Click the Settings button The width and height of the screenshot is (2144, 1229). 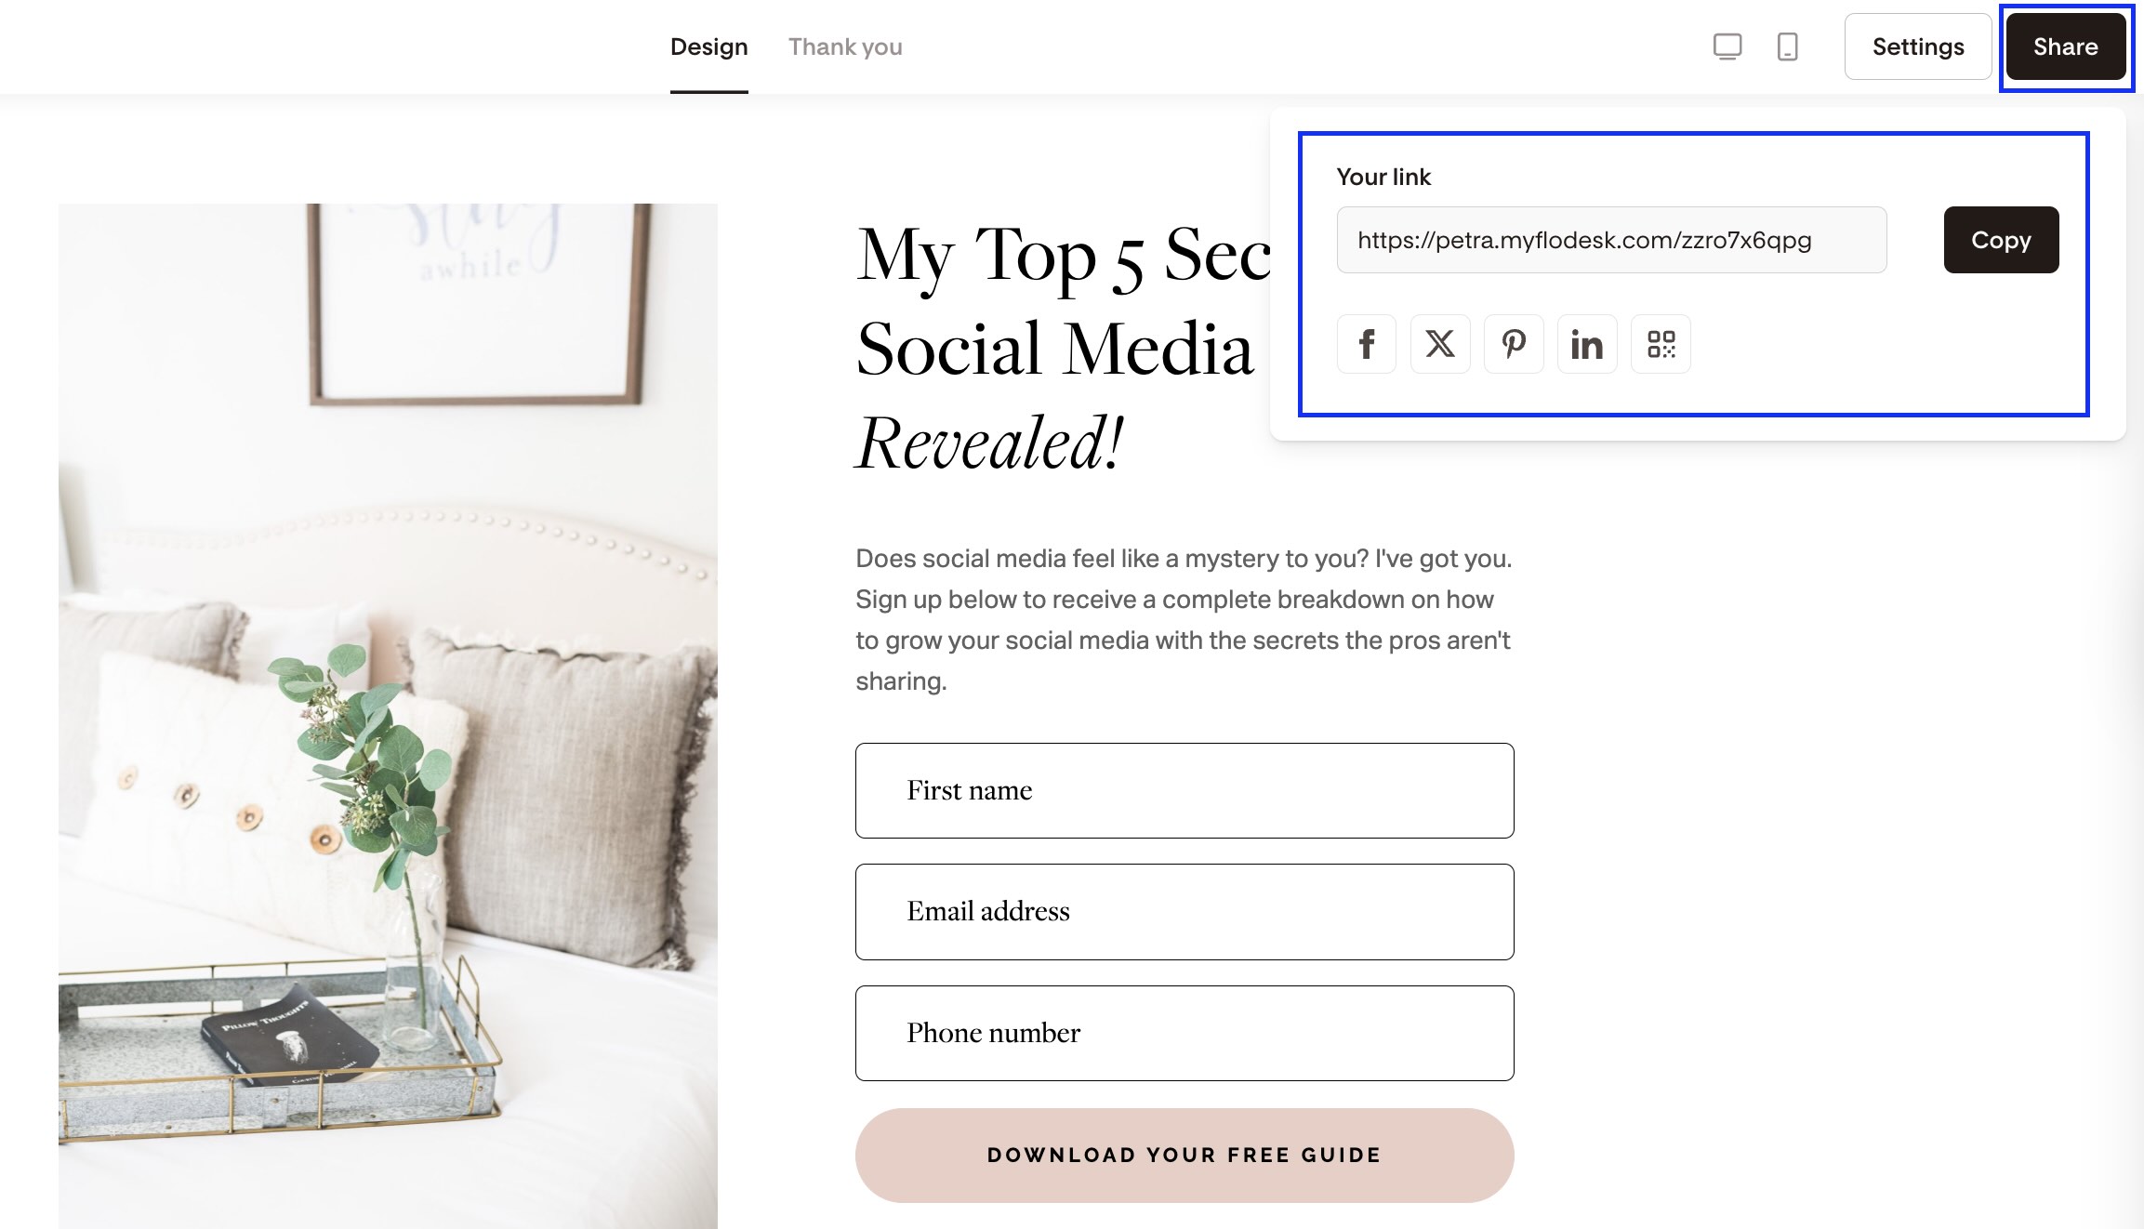[1917, 46]
